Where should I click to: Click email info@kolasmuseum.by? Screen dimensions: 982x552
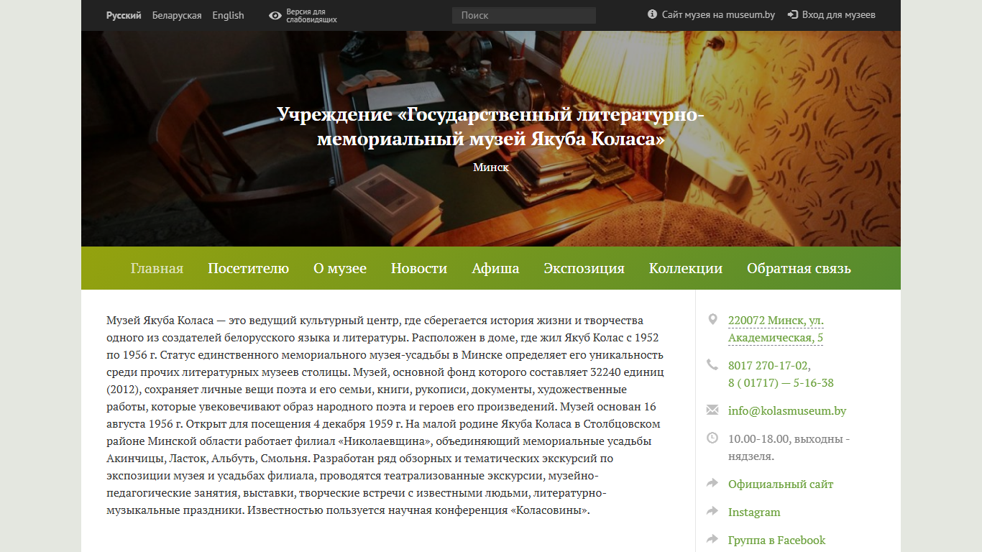click(787, 411)
